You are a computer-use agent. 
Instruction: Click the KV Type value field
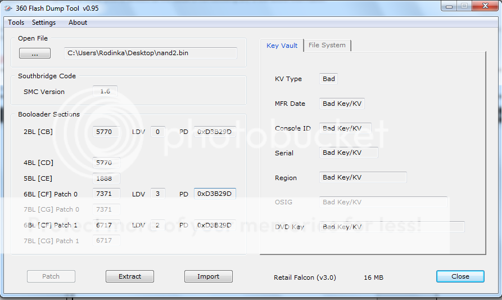point(329,79)
